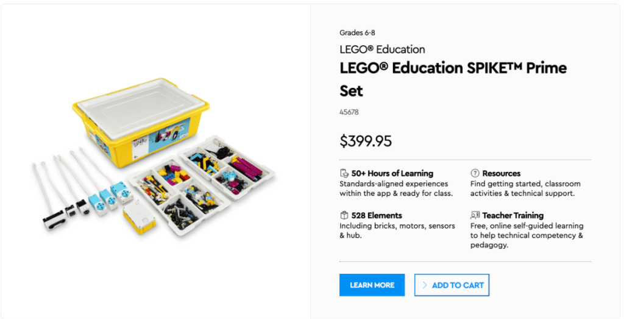The width and height of the screenshot is (624, 319).
Task: Open the Teacher Training heading
Action: click(512, 215)
